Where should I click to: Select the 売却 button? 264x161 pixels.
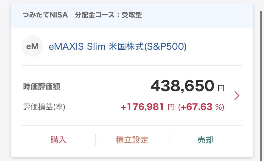point(205,140)
